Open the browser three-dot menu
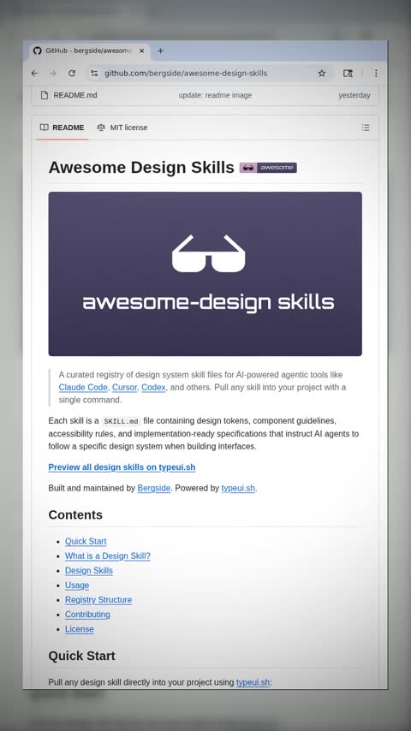The height and width of the screenshot is (731, 411). coord(376,74)
